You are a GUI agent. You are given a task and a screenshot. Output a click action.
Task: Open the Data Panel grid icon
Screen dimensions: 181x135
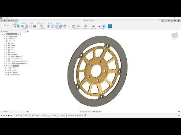point(2,21)
